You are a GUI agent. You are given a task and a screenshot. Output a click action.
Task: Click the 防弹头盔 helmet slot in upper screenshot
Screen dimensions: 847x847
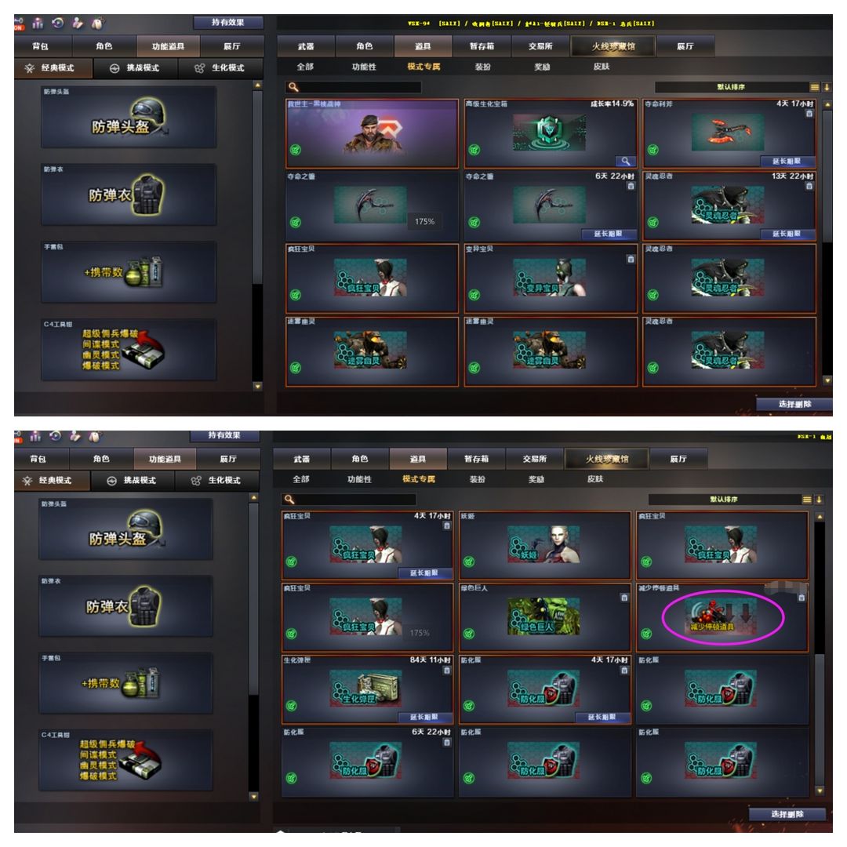tap(129, 117)
